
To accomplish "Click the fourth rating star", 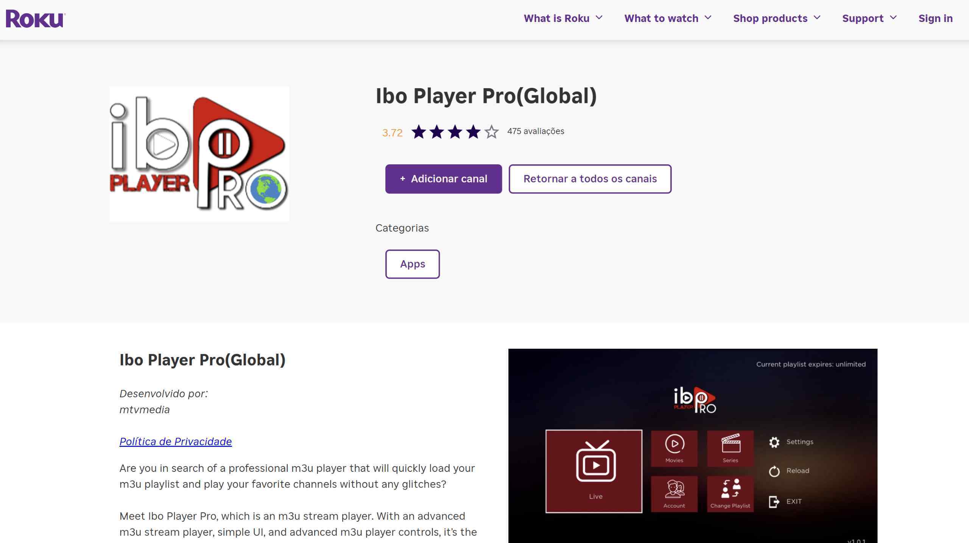I will [x=473, y=132].
